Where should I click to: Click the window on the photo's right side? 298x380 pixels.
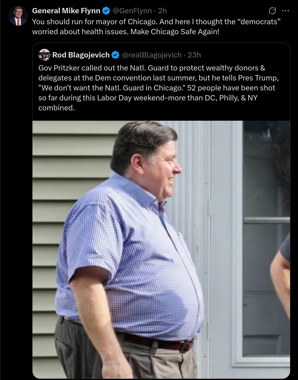pos(266,240)
